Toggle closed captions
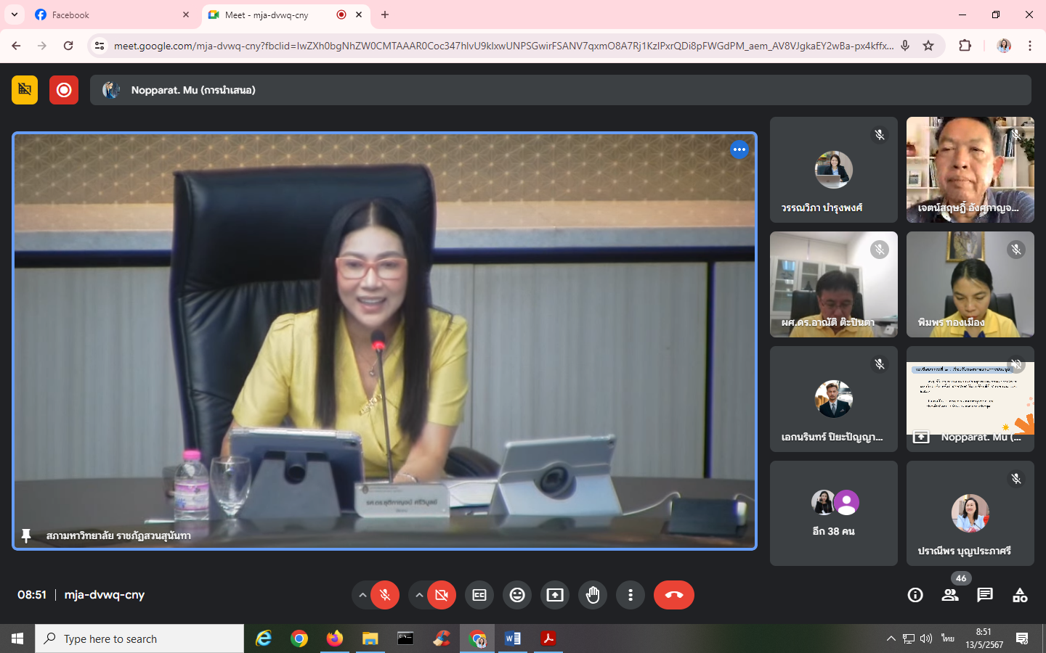This screenshot has height=653, width=1046. (x=479, y=595)
